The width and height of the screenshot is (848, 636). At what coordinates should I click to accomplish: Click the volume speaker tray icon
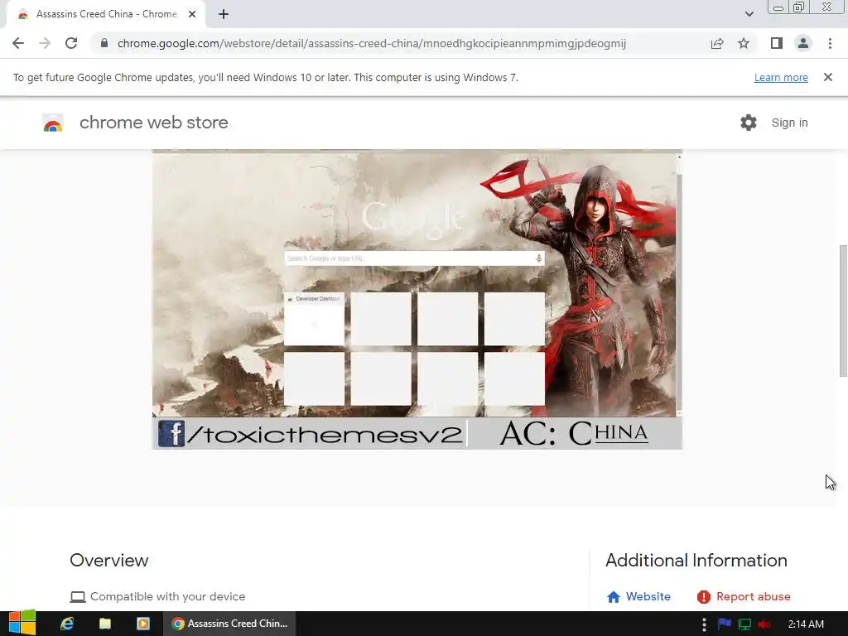tap(764, 624)
